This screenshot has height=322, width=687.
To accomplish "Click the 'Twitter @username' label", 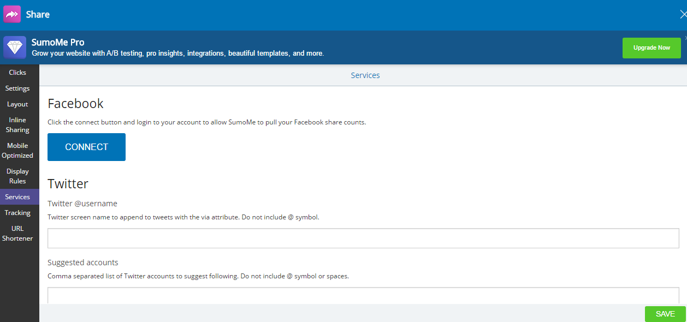I will click(82, 204).
